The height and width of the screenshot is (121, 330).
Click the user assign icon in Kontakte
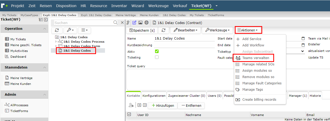pos(131,105)
